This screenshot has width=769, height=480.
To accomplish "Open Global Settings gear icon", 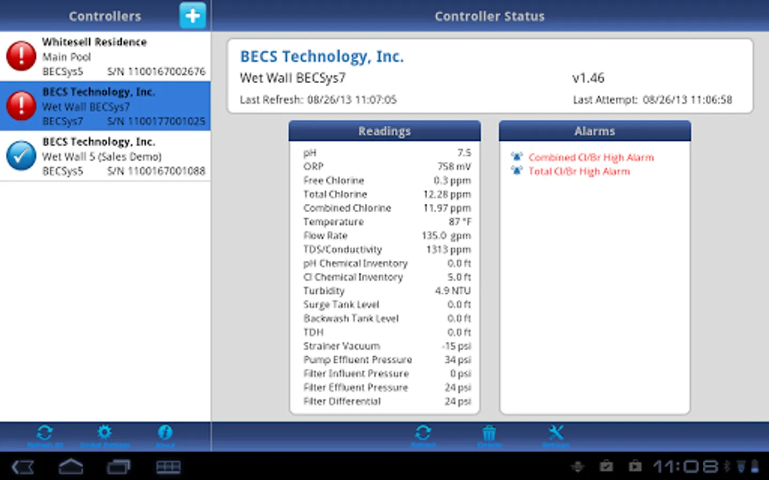I will 105,436.
